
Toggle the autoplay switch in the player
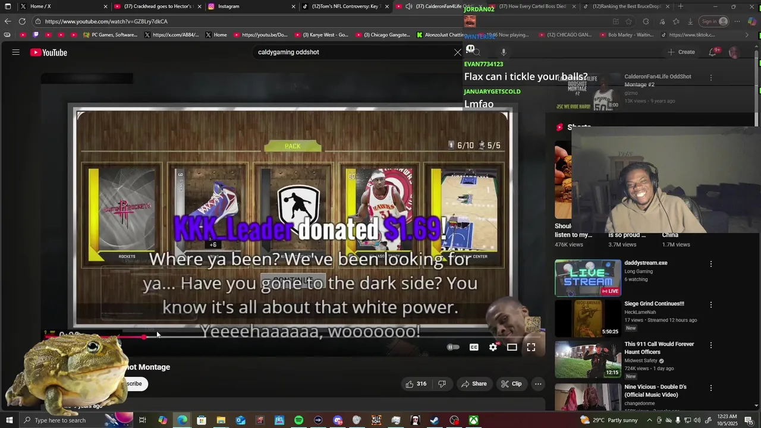point(453,347)
